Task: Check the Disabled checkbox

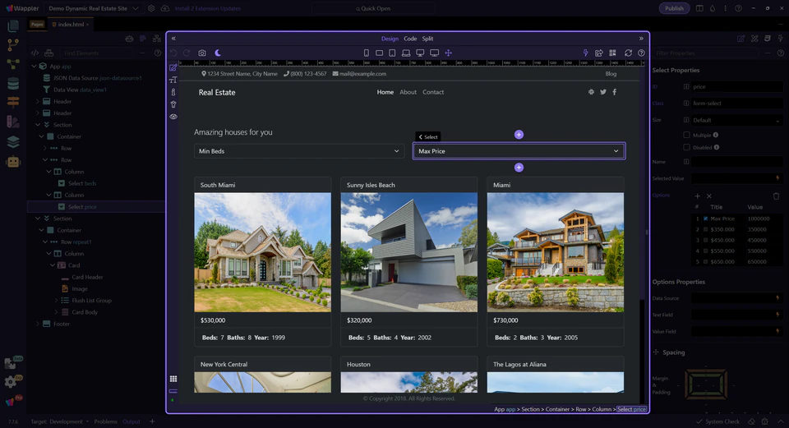Action: [x=687, y=147]
